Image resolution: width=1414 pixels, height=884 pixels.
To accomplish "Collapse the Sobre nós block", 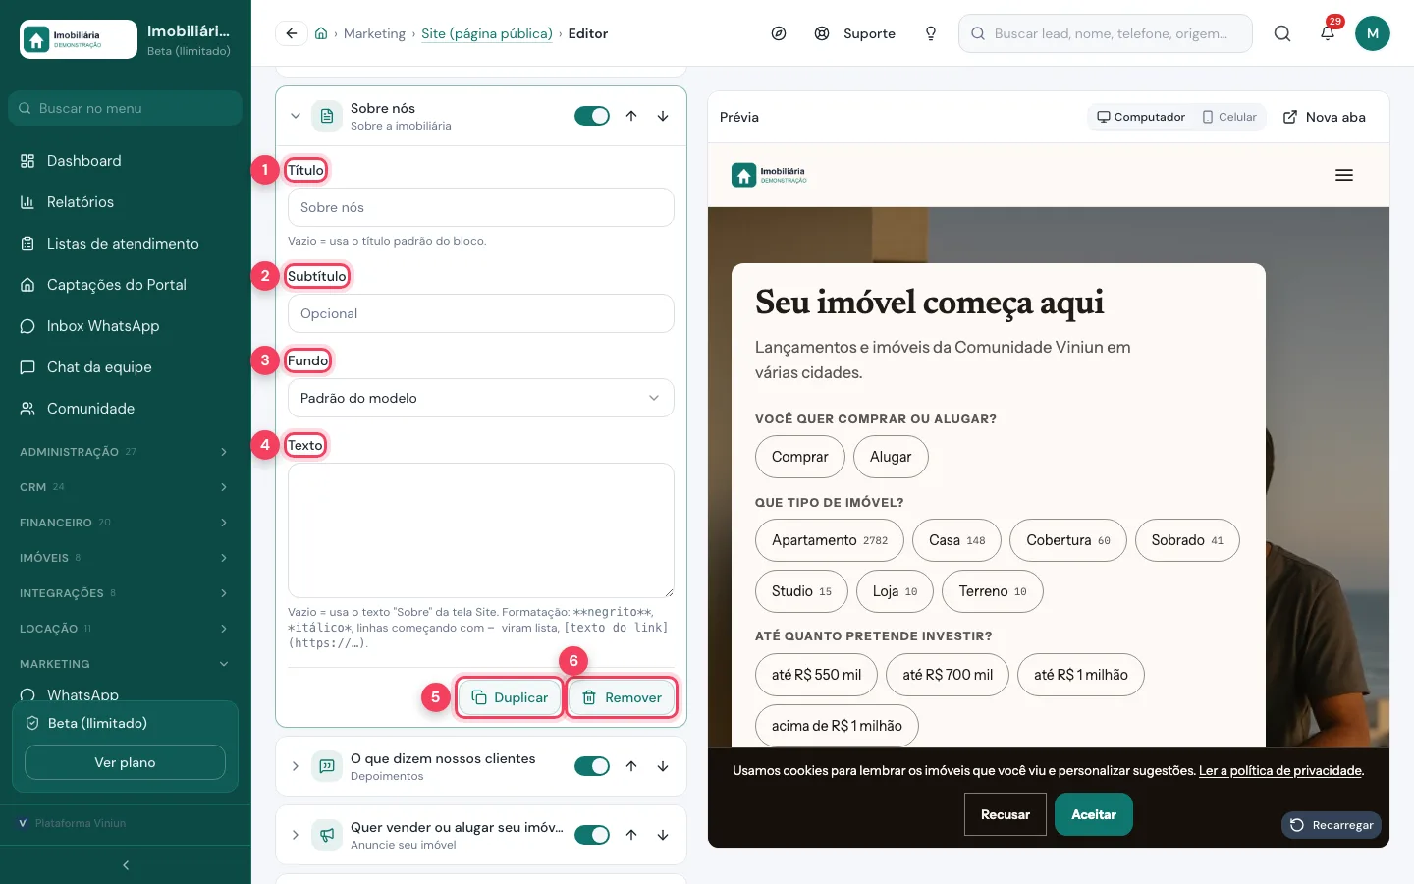I will [296, 116].
